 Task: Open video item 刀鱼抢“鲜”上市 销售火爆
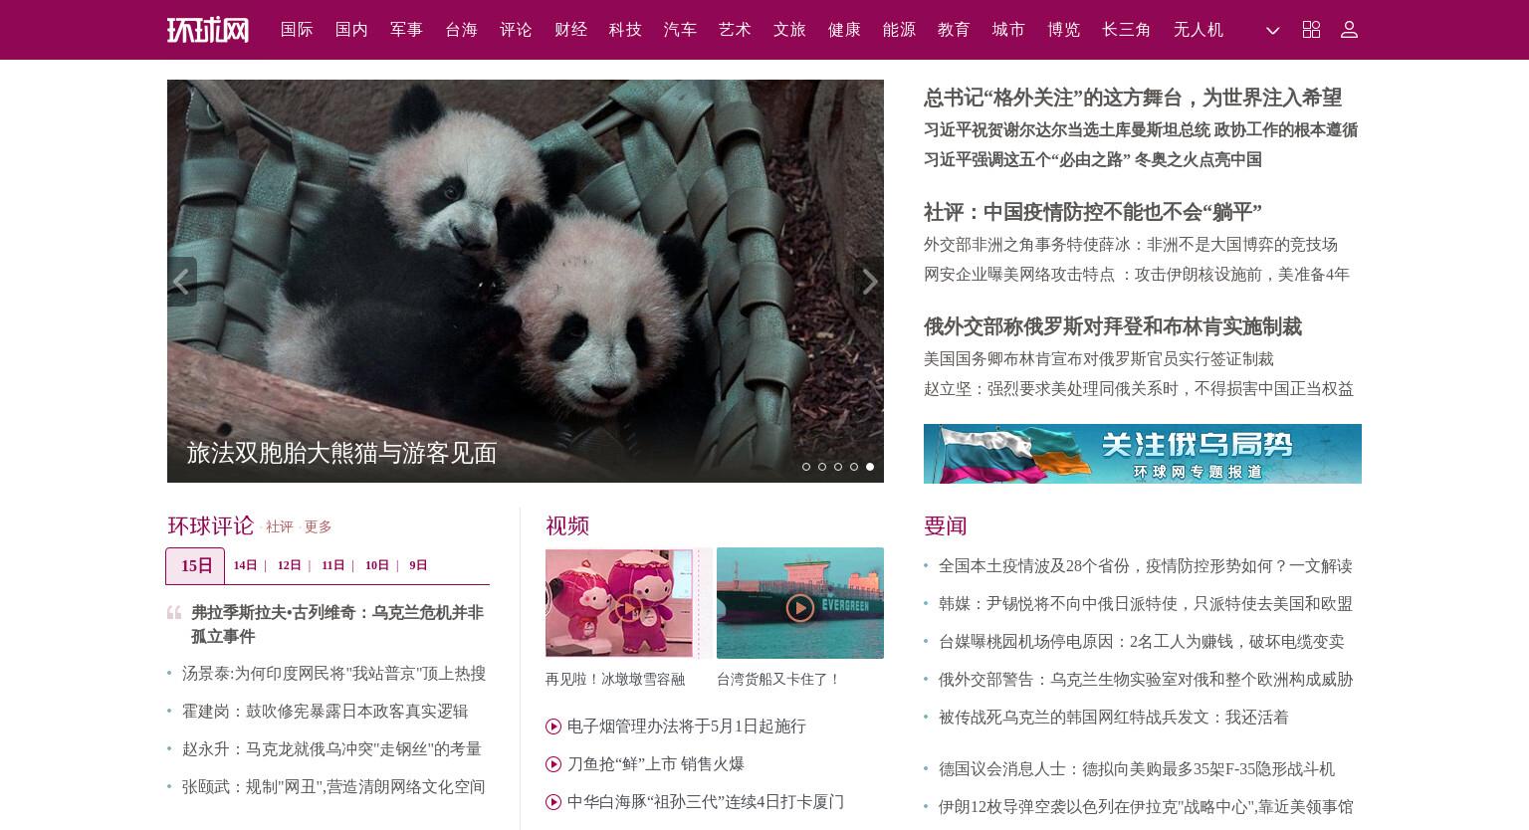[655, 764]
